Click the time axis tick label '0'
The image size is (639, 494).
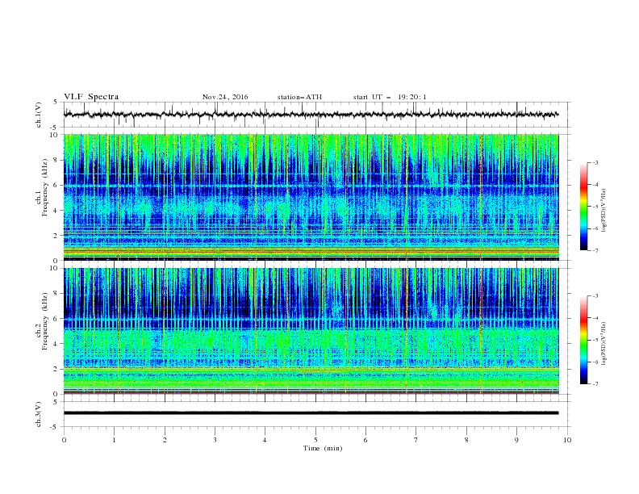(x=64, y=440)
